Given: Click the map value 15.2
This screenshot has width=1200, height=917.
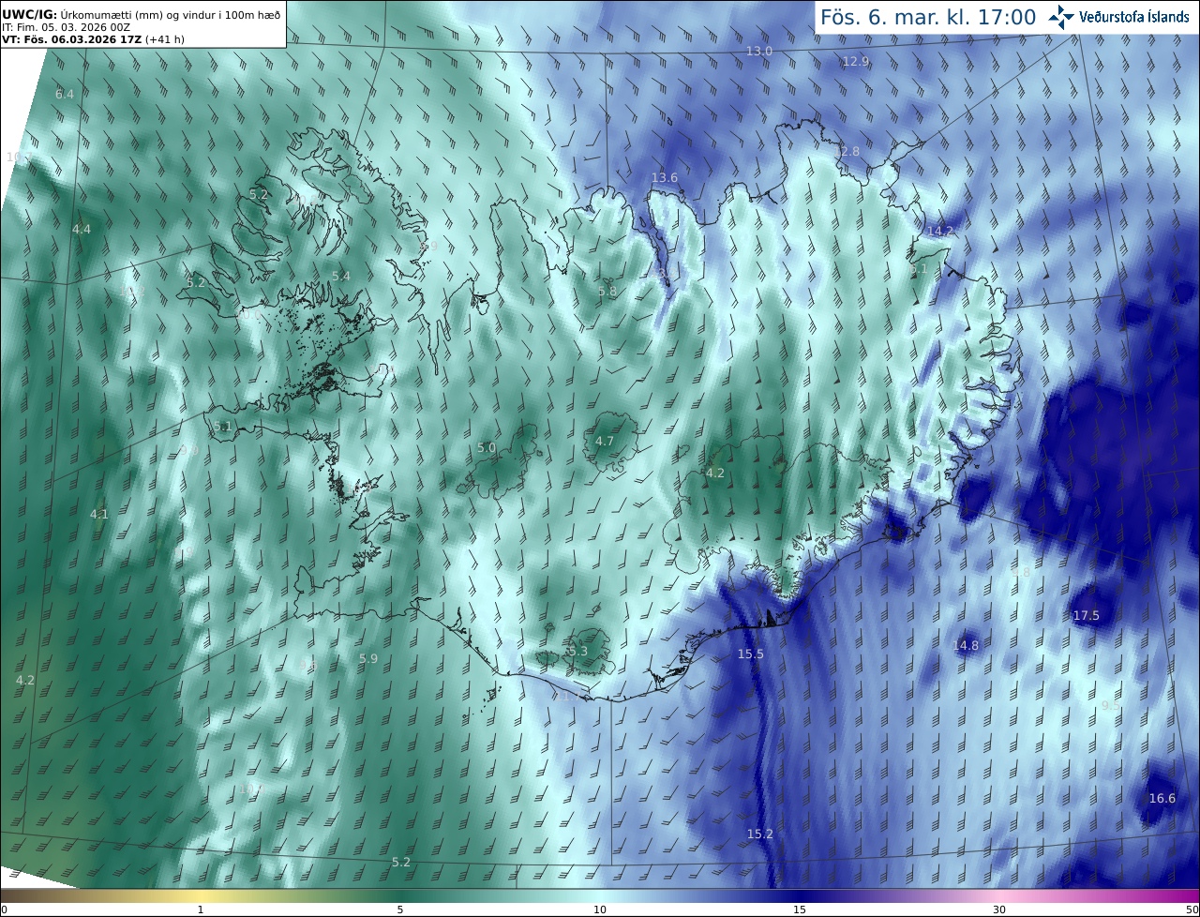Looking at the screenshot, I should pos(760,834).
